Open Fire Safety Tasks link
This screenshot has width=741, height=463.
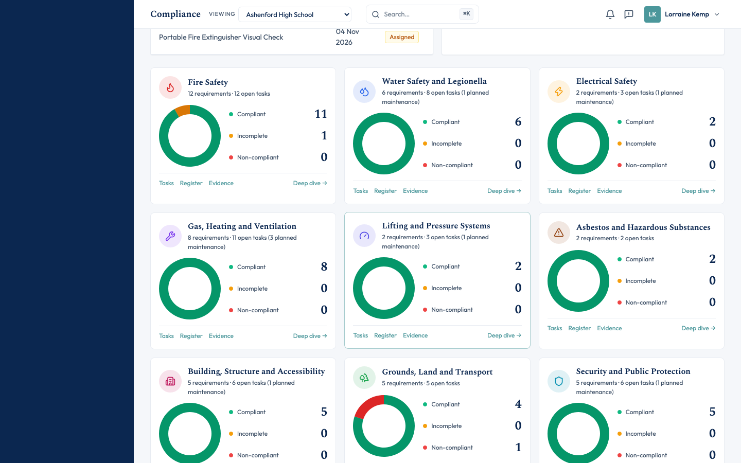coord(166,183)
